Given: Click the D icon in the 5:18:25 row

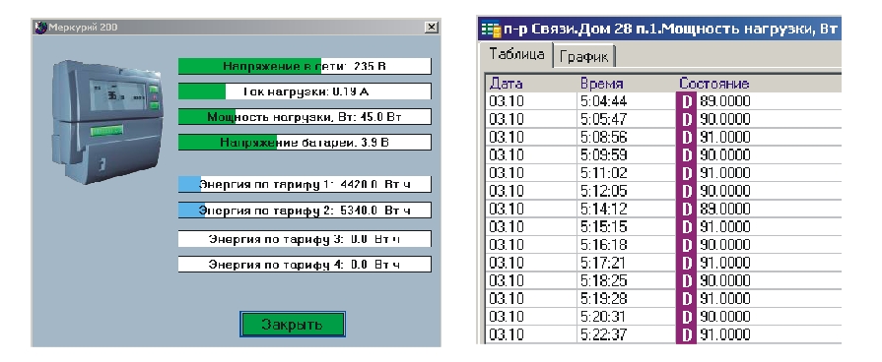Looking at the screenshot, I should (x=686, y=280).
